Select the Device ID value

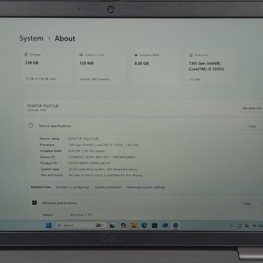(x=102, y=157)
